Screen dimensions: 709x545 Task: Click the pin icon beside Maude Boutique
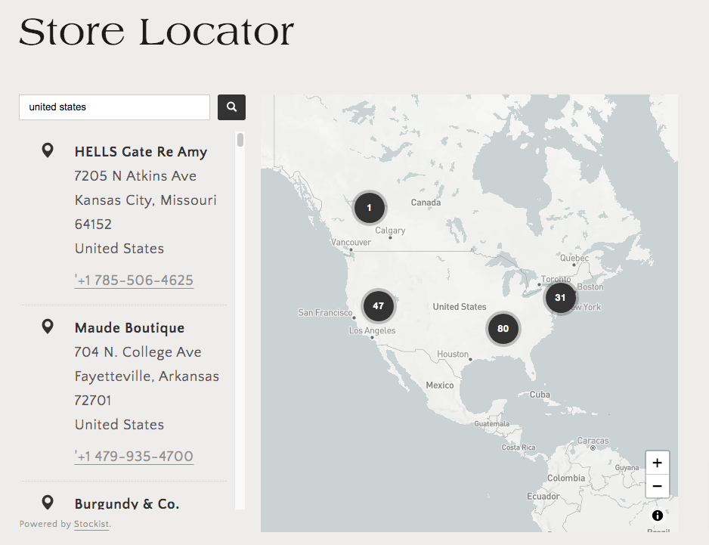pos(48,327)
